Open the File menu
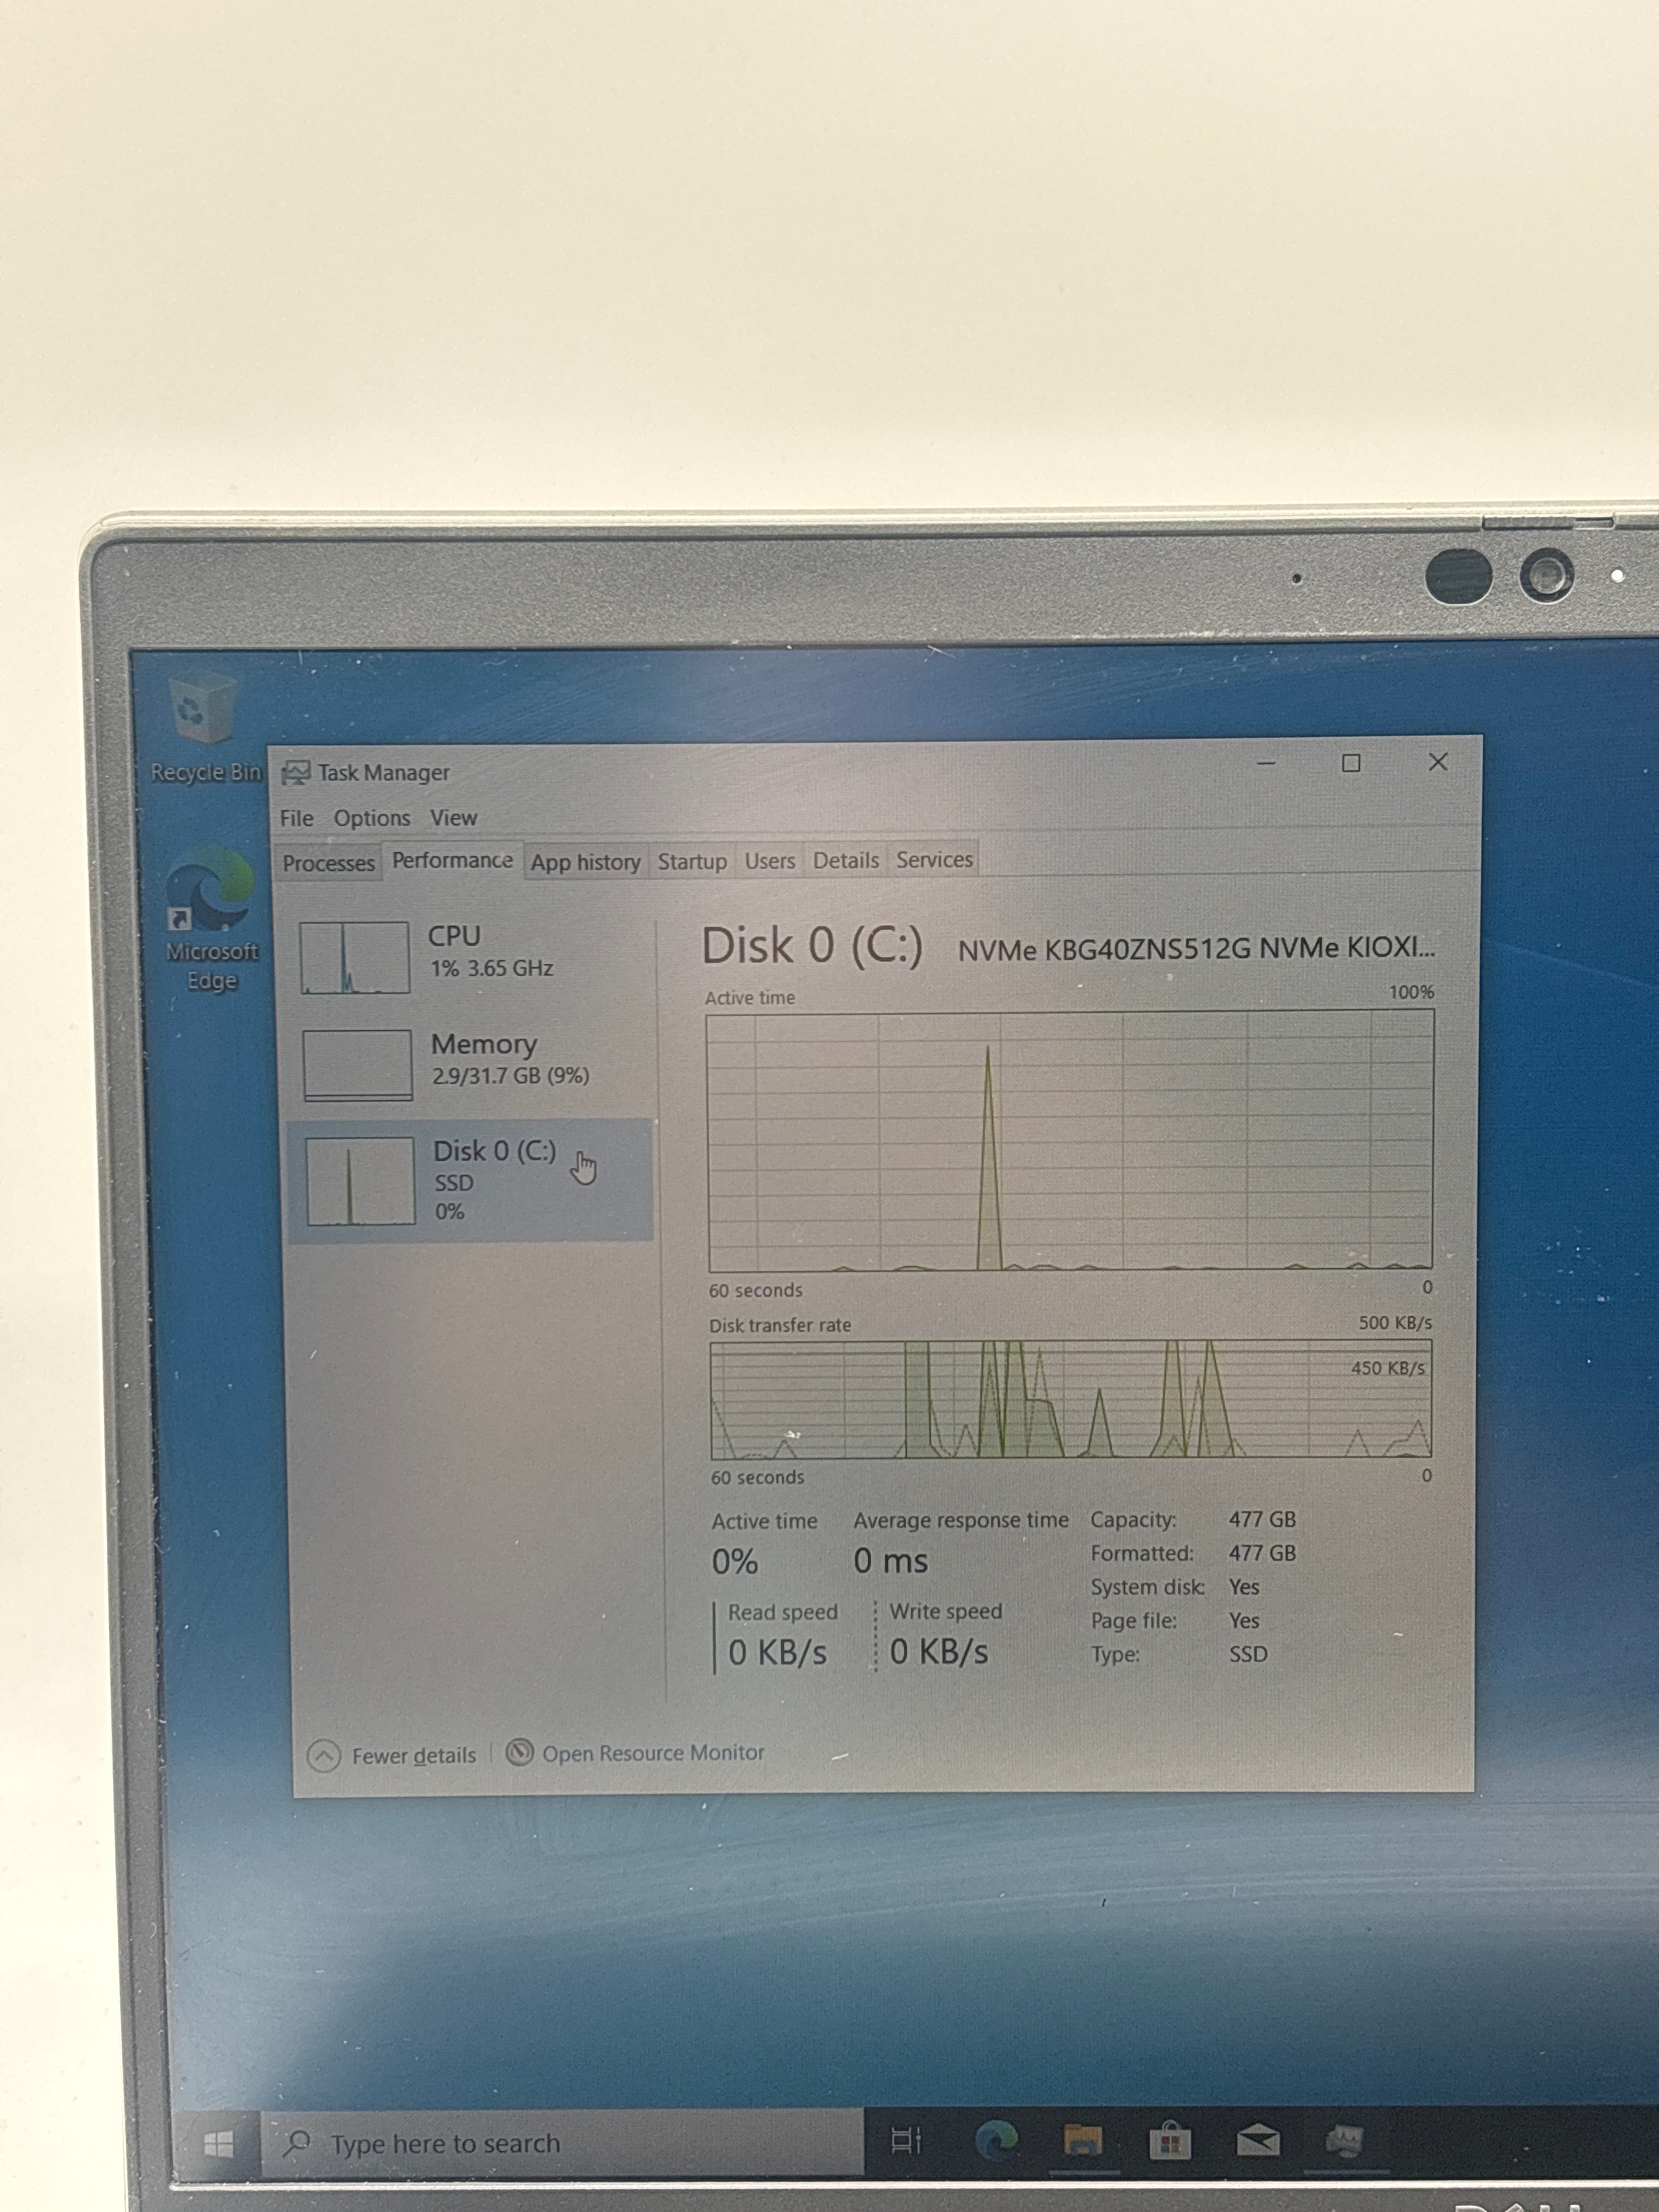Screen dimensions: 1659x2212 point(296,818)
